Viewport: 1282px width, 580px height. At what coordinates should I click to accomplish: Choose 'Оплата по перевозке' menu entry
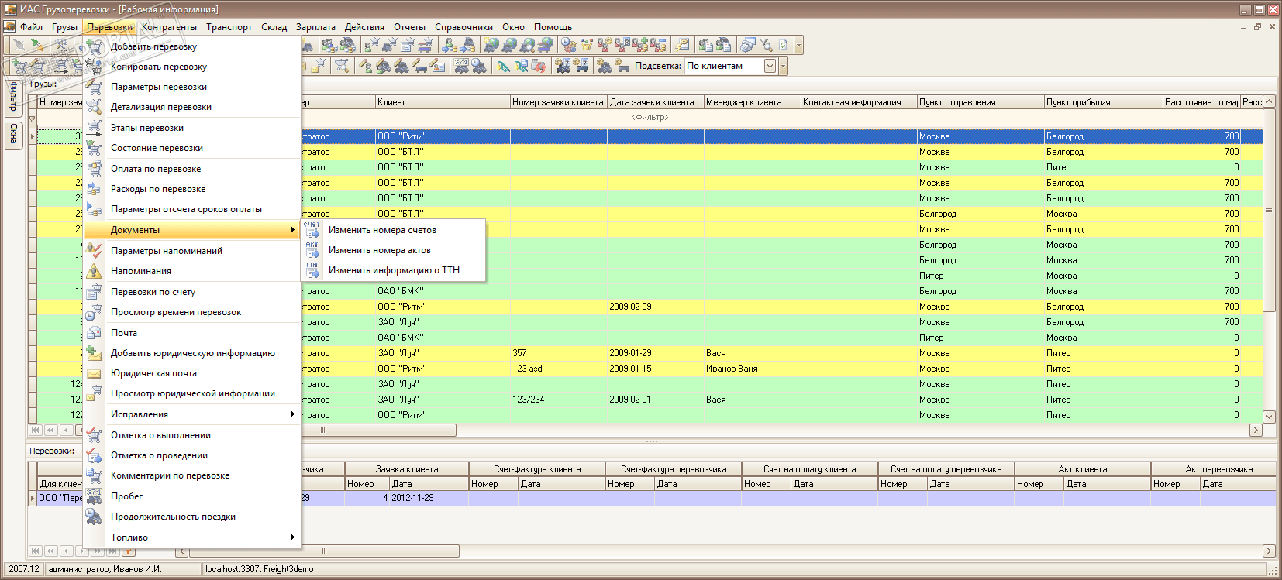click(156, 169)
